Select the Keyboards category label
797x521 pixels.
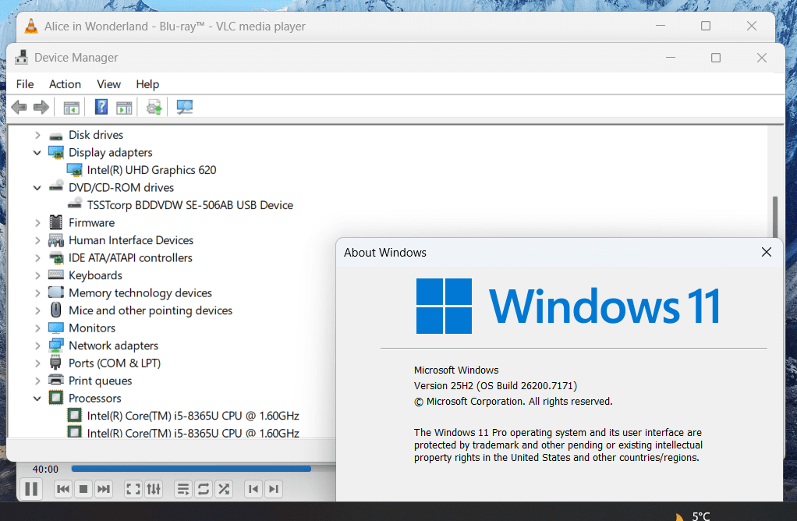[96, 275]
